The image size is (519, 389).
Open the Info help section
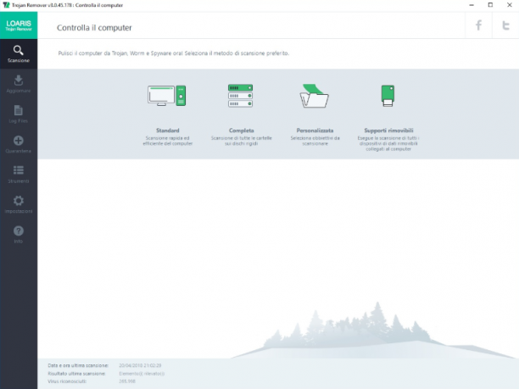[19, 235]
